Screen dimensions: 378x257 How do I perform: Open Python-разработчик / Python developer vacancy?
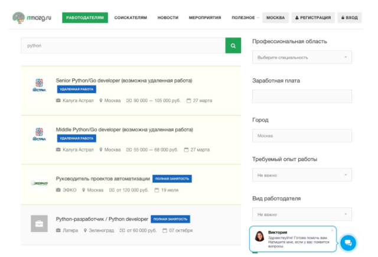(102, 219)
